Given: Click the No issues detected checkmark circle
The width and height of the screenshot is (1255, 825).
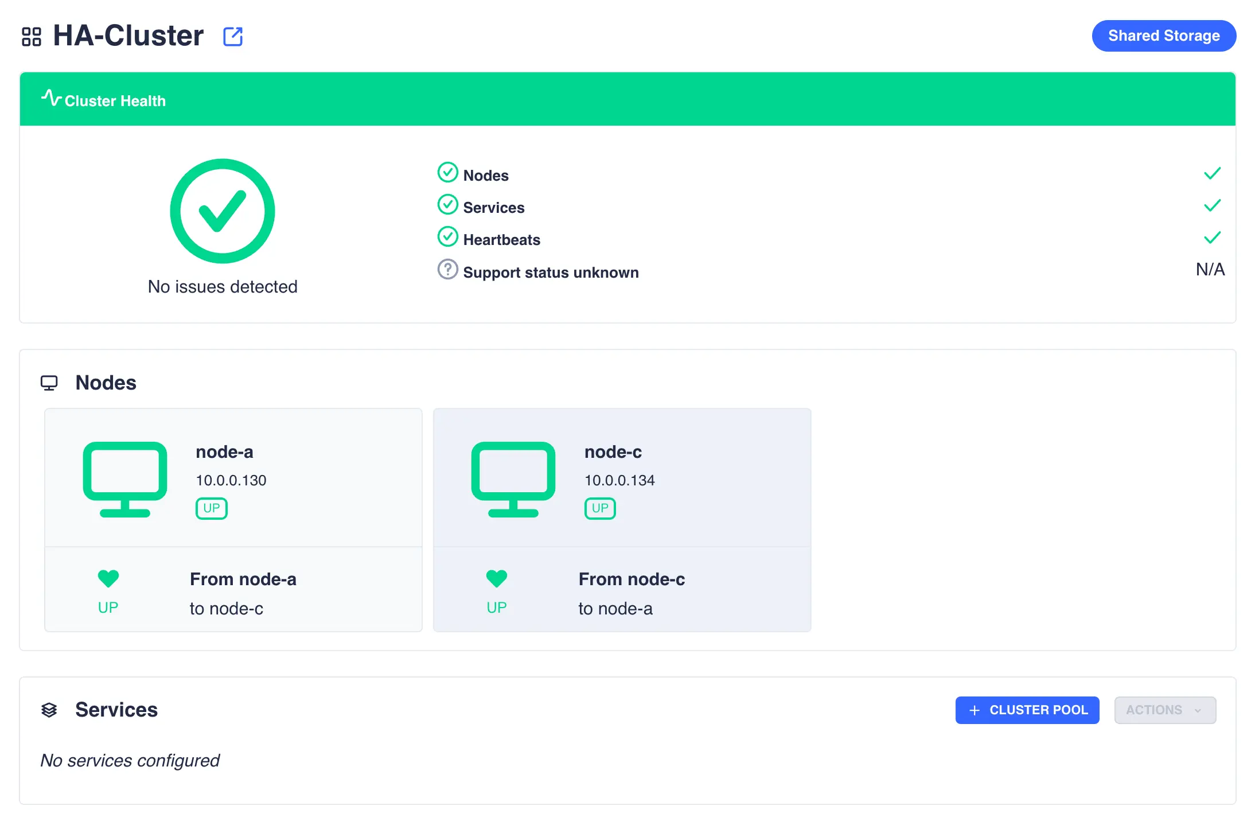Looking at the screenshot, I should coord(222,210).
